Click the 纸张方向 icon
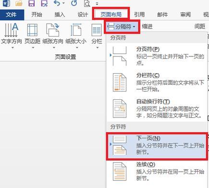The image size is (209, 188). (53, 30)
